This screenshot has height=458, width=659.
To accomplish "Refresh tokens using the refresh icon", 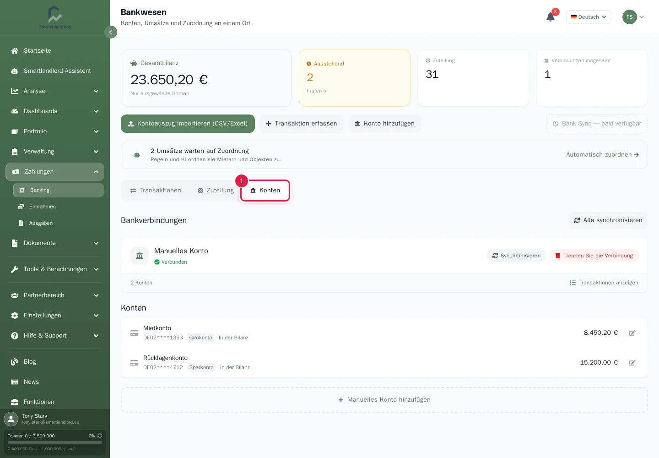I will tap(100, 436).
